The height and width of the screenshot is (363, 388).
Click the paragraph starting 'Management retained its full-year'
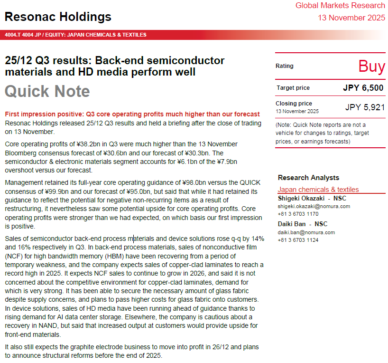coord(133,205)
